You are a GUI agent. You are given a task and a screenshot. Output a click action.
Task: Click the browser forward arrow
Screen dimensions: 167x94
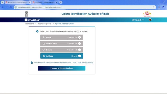pos(7,7)
